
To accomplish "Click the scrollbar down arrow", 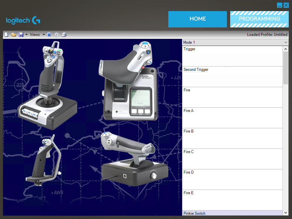I will click(x=286, y=213).
